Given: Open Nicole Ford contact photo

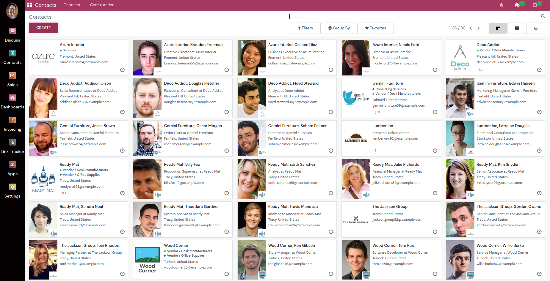Looking at the screenshot, I should (356, 58).
